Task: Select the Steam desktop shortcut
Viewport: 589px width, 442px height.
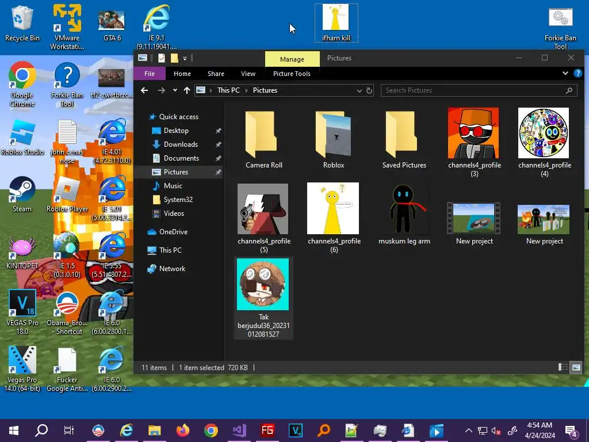Action: click(22, 195)
